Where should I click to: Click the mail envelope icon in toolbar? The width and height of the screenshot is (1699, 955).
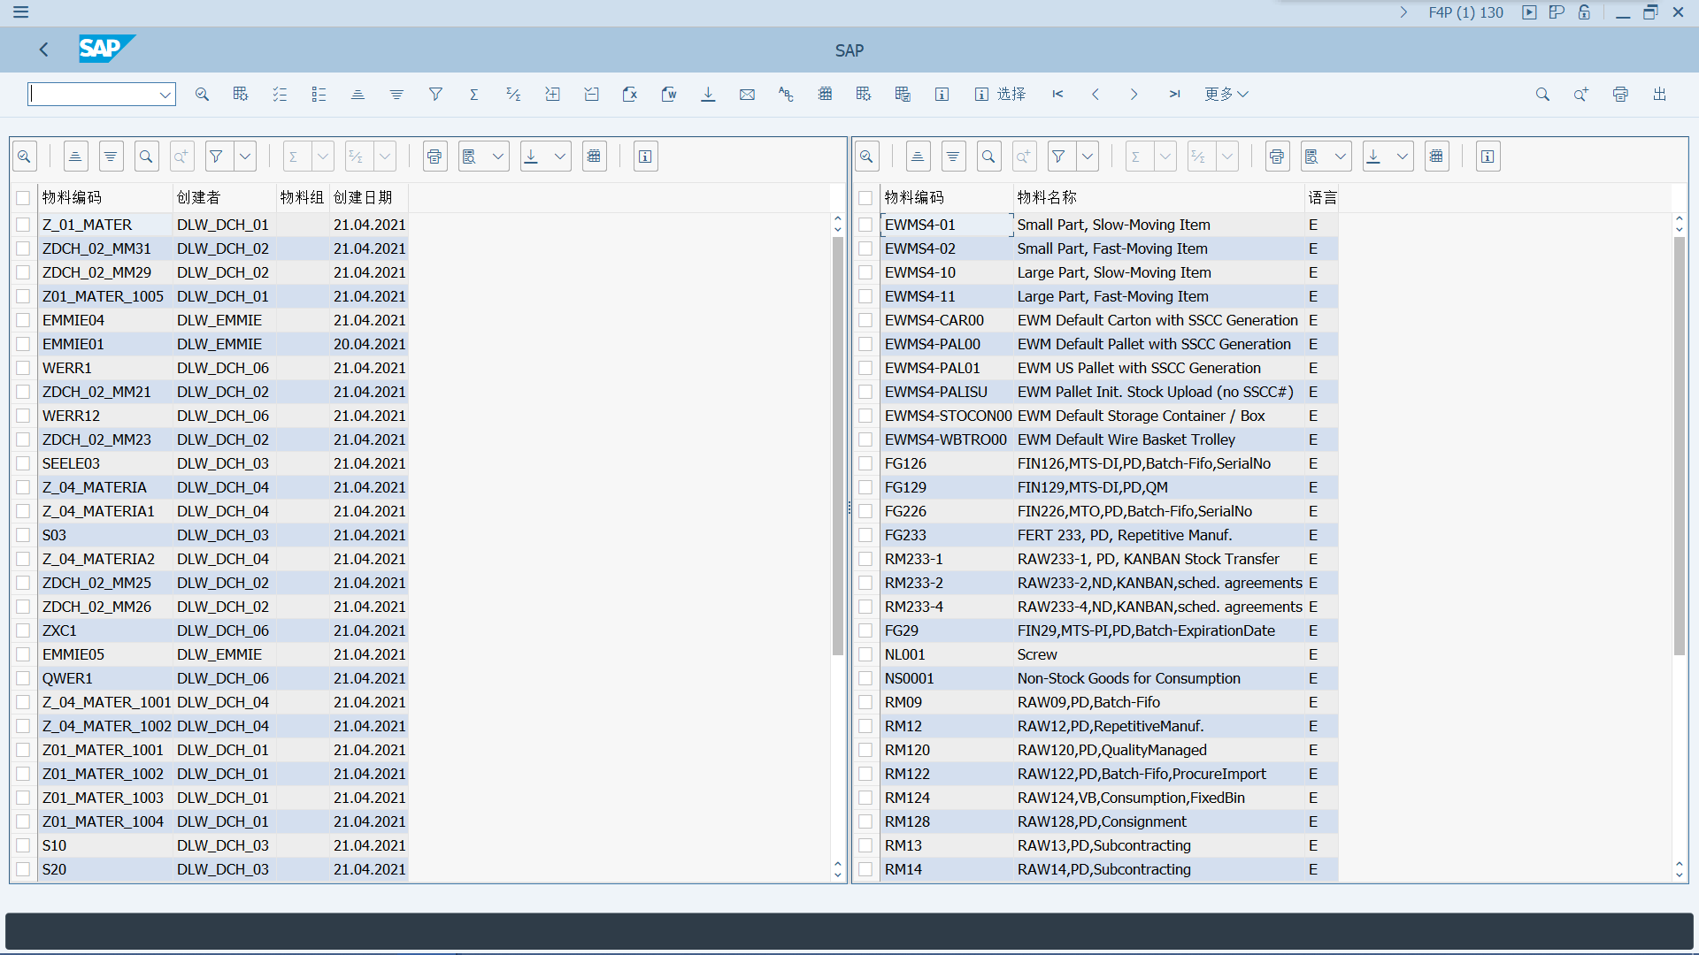[747, 95]
